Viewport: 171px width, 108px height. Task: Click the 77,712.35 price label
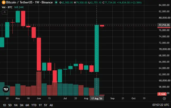[164, 25]
